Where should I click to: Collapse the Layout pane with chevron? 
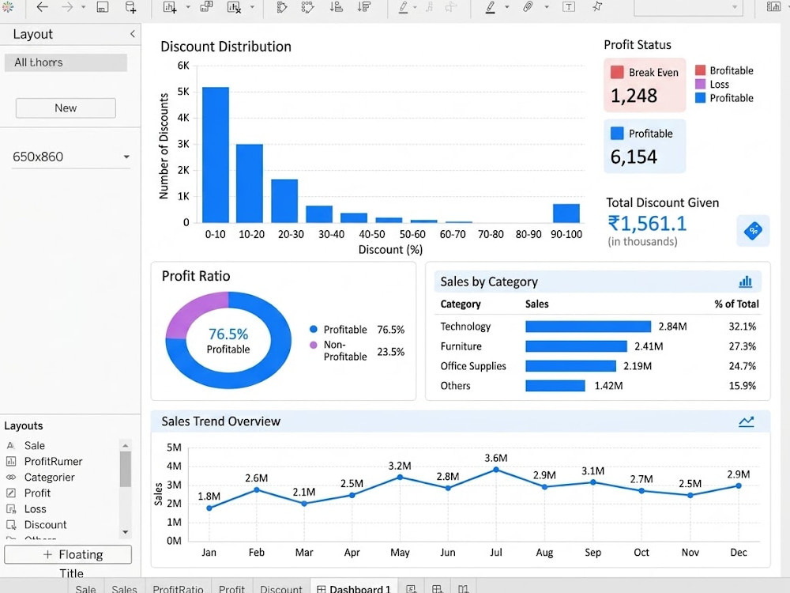pyautogui.click(x=133, y=34)
